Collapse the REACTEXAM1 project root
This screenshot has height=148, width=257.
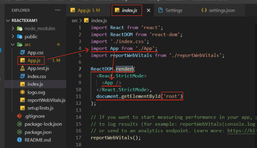pyautogui.click(x=8, y=21)
